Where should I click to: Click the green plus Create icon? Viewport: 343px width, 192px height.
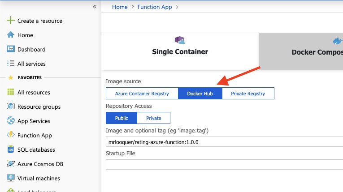pos(10,20)
